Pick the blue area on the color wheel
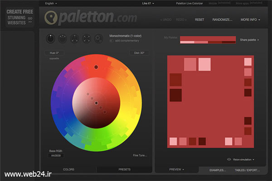The width and height of the screenshot is (272, 181). (x=61, y=115)
